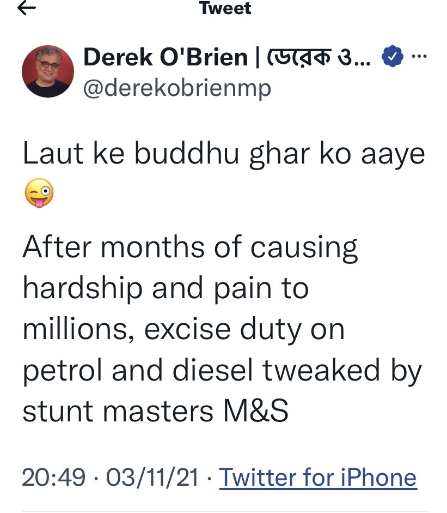Click the words "tweaked by" in the tweet
Image resolution: width=447 pixels, height=513 pixels.
point(342,371)
